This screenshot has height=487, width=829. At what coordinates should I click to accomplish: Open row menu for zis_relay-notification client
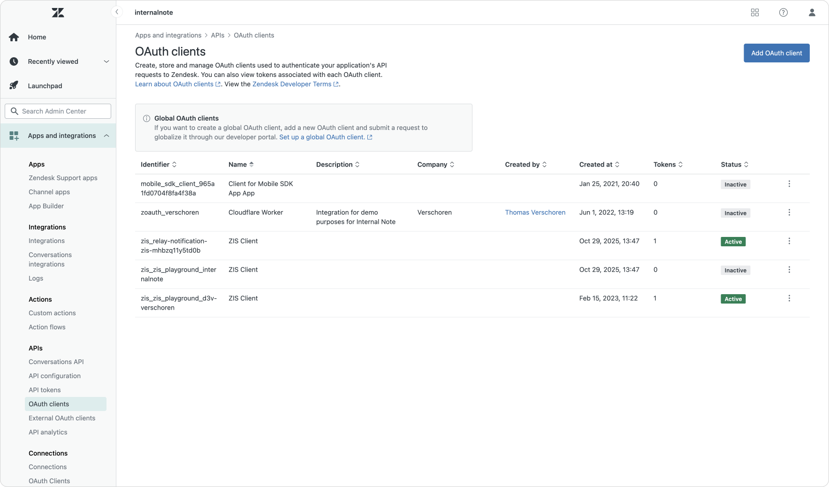click(x=789, y=241)
